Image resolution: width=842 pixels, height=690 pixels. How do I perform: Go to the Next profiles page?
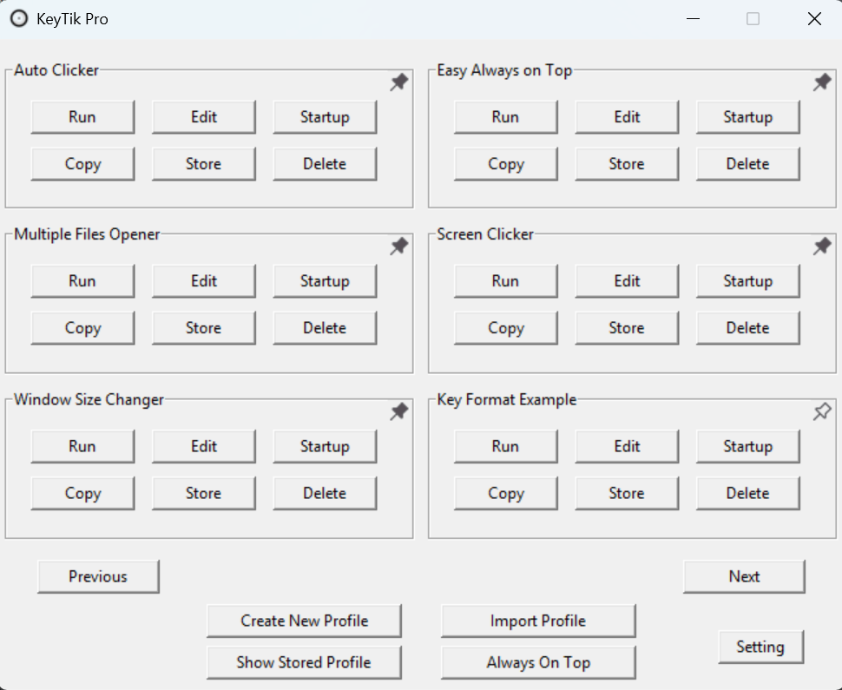point(744,576)
